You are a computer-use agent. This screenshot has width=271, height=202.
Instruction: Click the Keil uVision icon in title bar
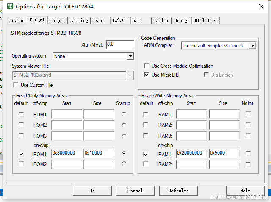10,7
